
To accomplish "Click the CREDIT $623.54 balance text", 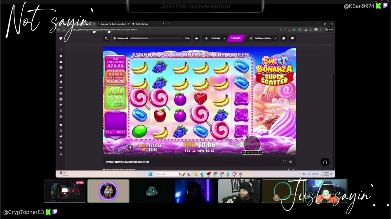I will pyautogui.click(x=149, y=146).
